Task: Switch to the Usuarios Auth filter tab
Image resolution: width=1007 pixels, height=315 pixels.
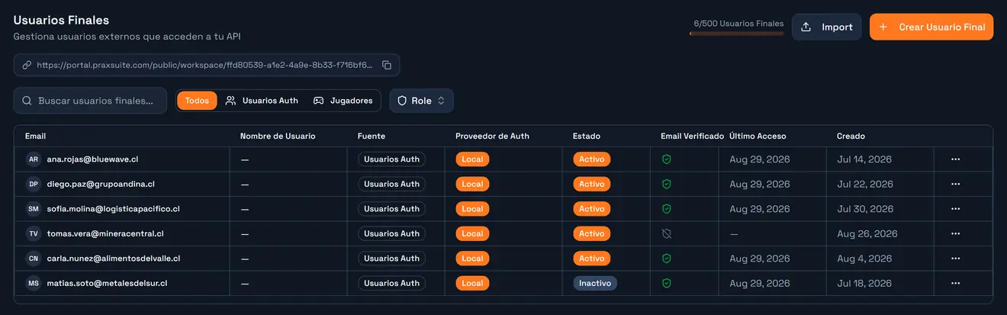Action: (262, 101)
